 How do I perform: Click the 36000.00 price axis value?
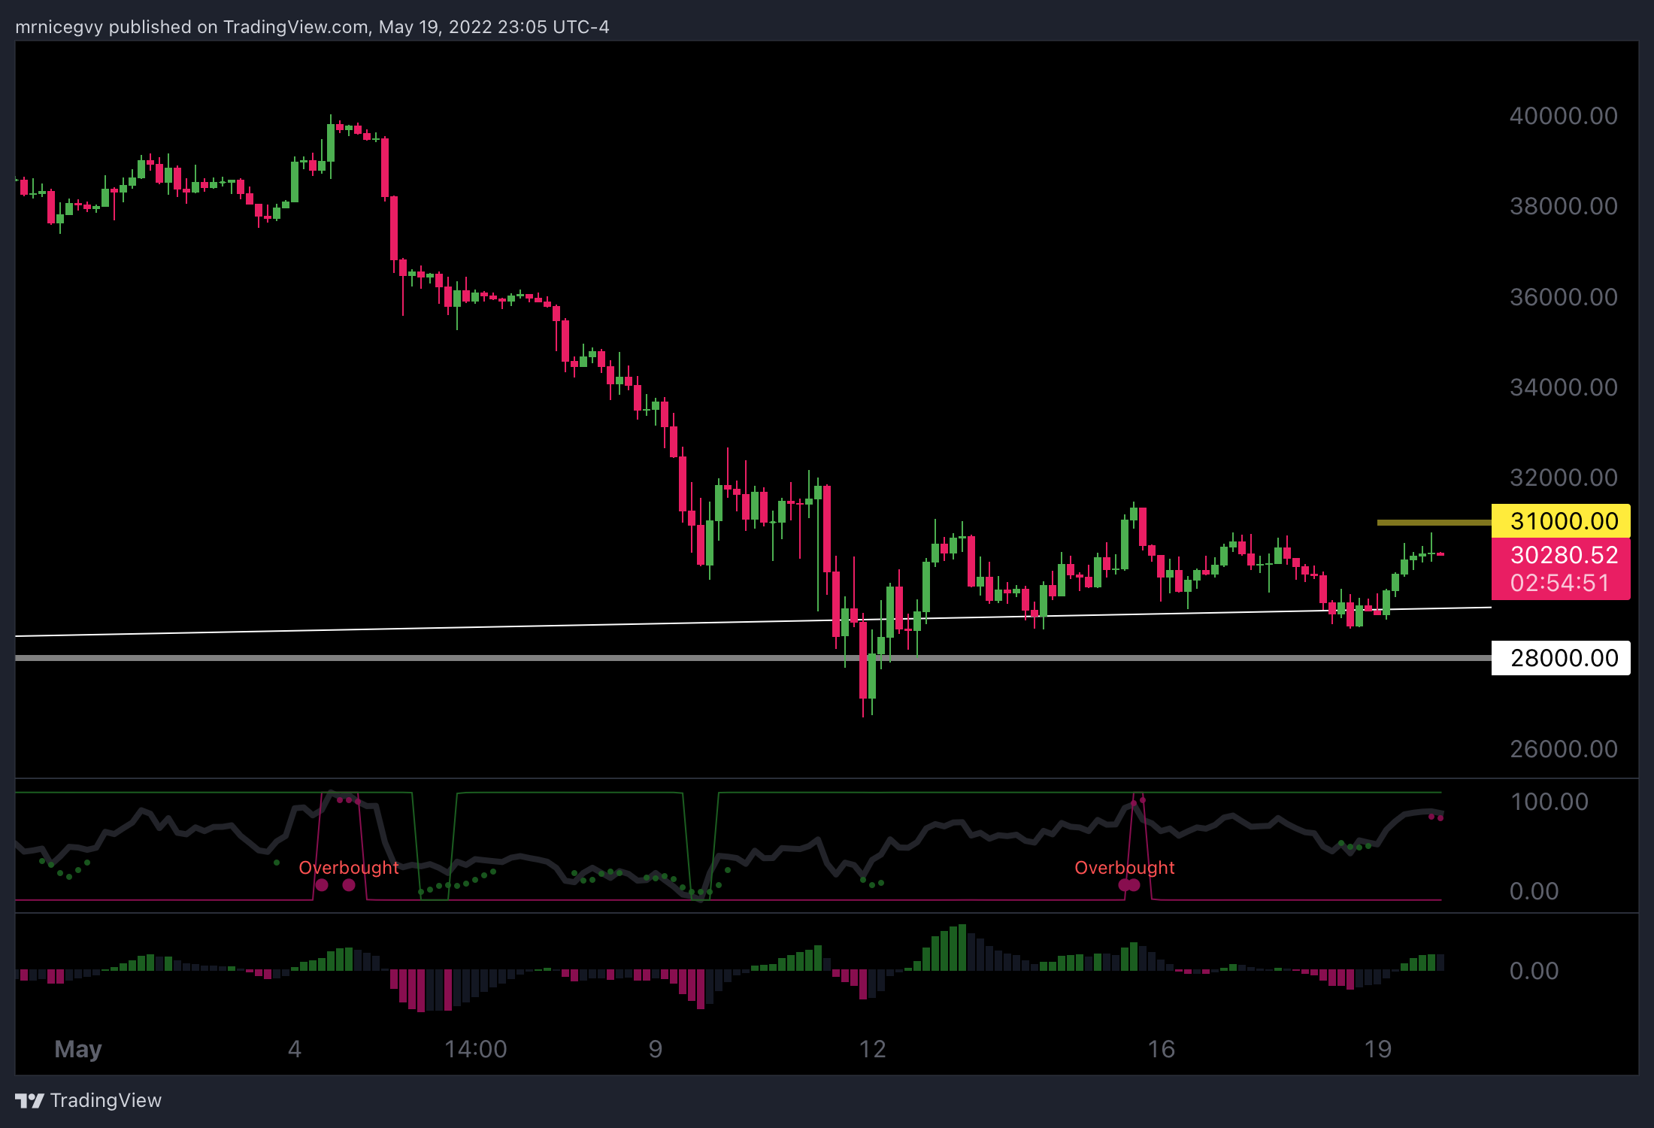[1564, 297]
